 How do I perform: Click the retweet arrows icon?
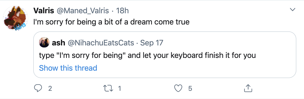(108, 88)
